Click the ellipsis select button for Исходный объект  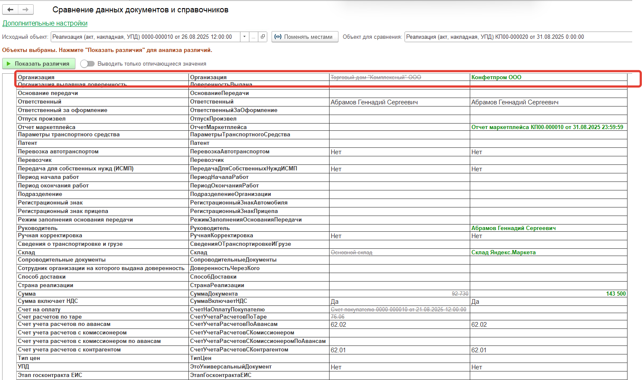tap(254, 37)
